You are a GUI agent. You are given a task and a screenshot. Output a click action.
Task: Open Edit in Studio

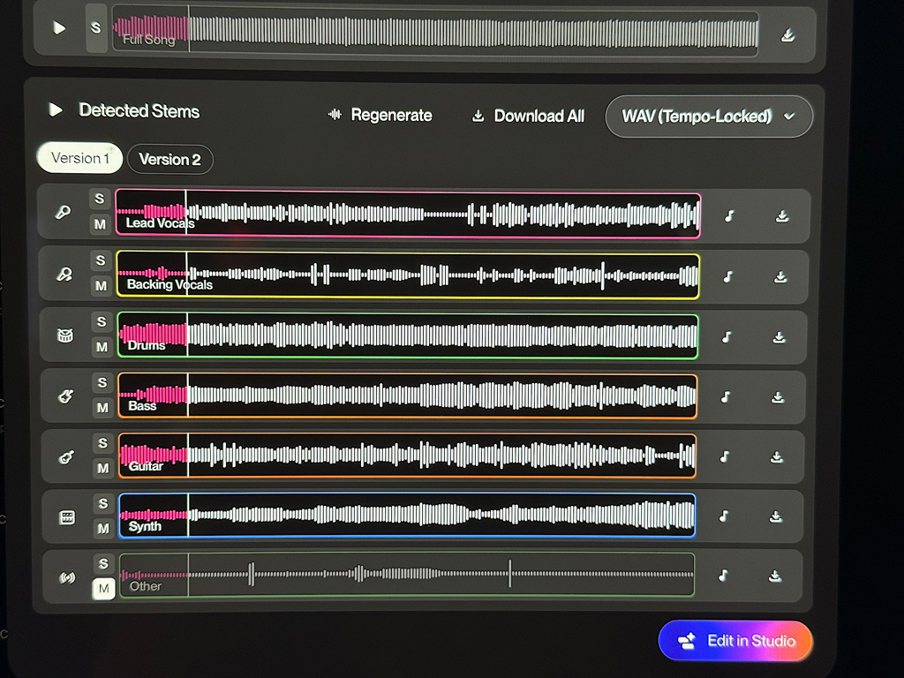[735, 641]
